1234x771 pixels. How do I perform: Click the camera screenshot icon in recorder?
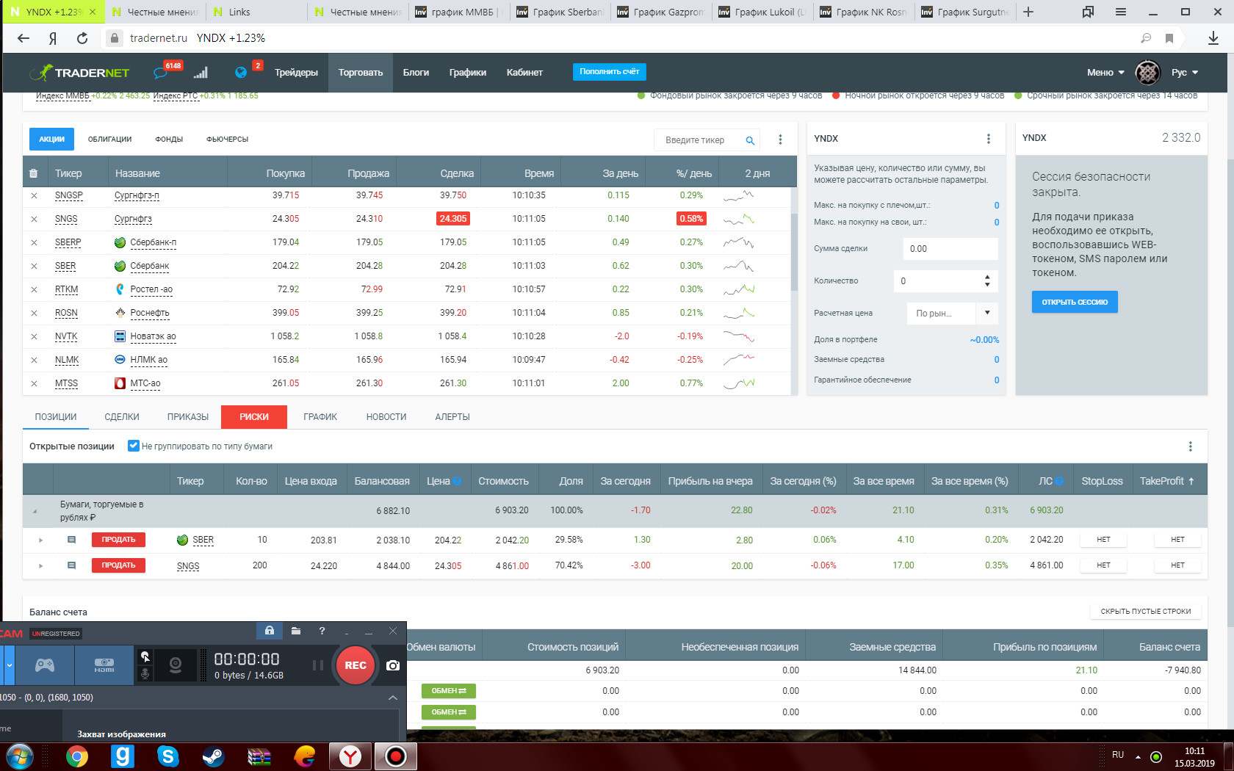tap(393, 665)
